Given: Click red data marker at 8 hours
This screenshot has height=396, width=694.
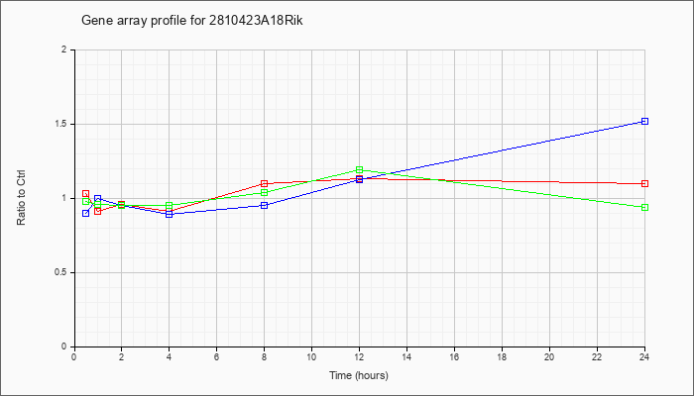Looking at the screenshot, I should 265,183.
